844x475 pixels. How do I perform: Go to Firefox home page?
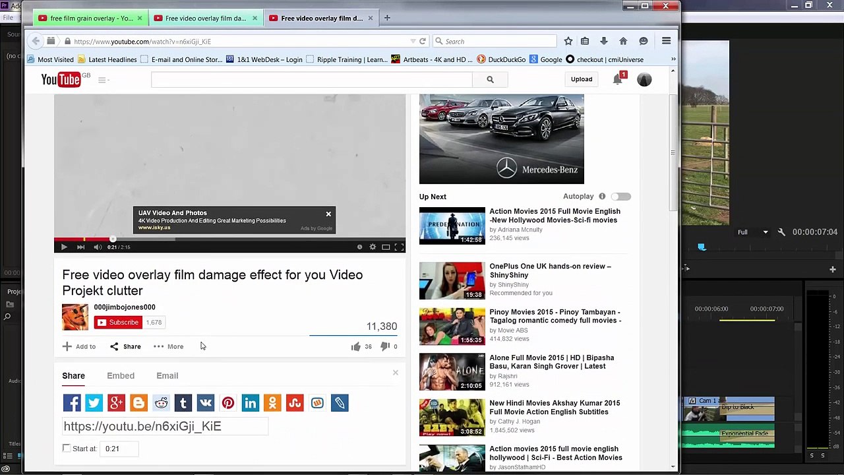(x=623, y=42)
